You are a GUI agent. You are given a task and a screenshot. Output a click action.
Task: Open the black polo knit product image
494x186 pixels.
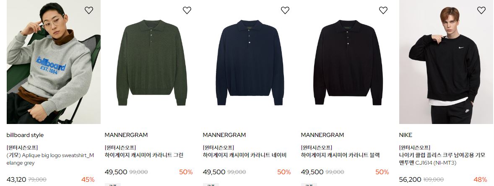coord(348,62)
